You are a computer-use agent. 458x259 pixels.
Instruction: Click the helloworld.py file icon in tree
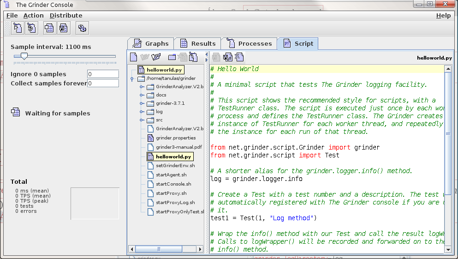pos(150,157)
